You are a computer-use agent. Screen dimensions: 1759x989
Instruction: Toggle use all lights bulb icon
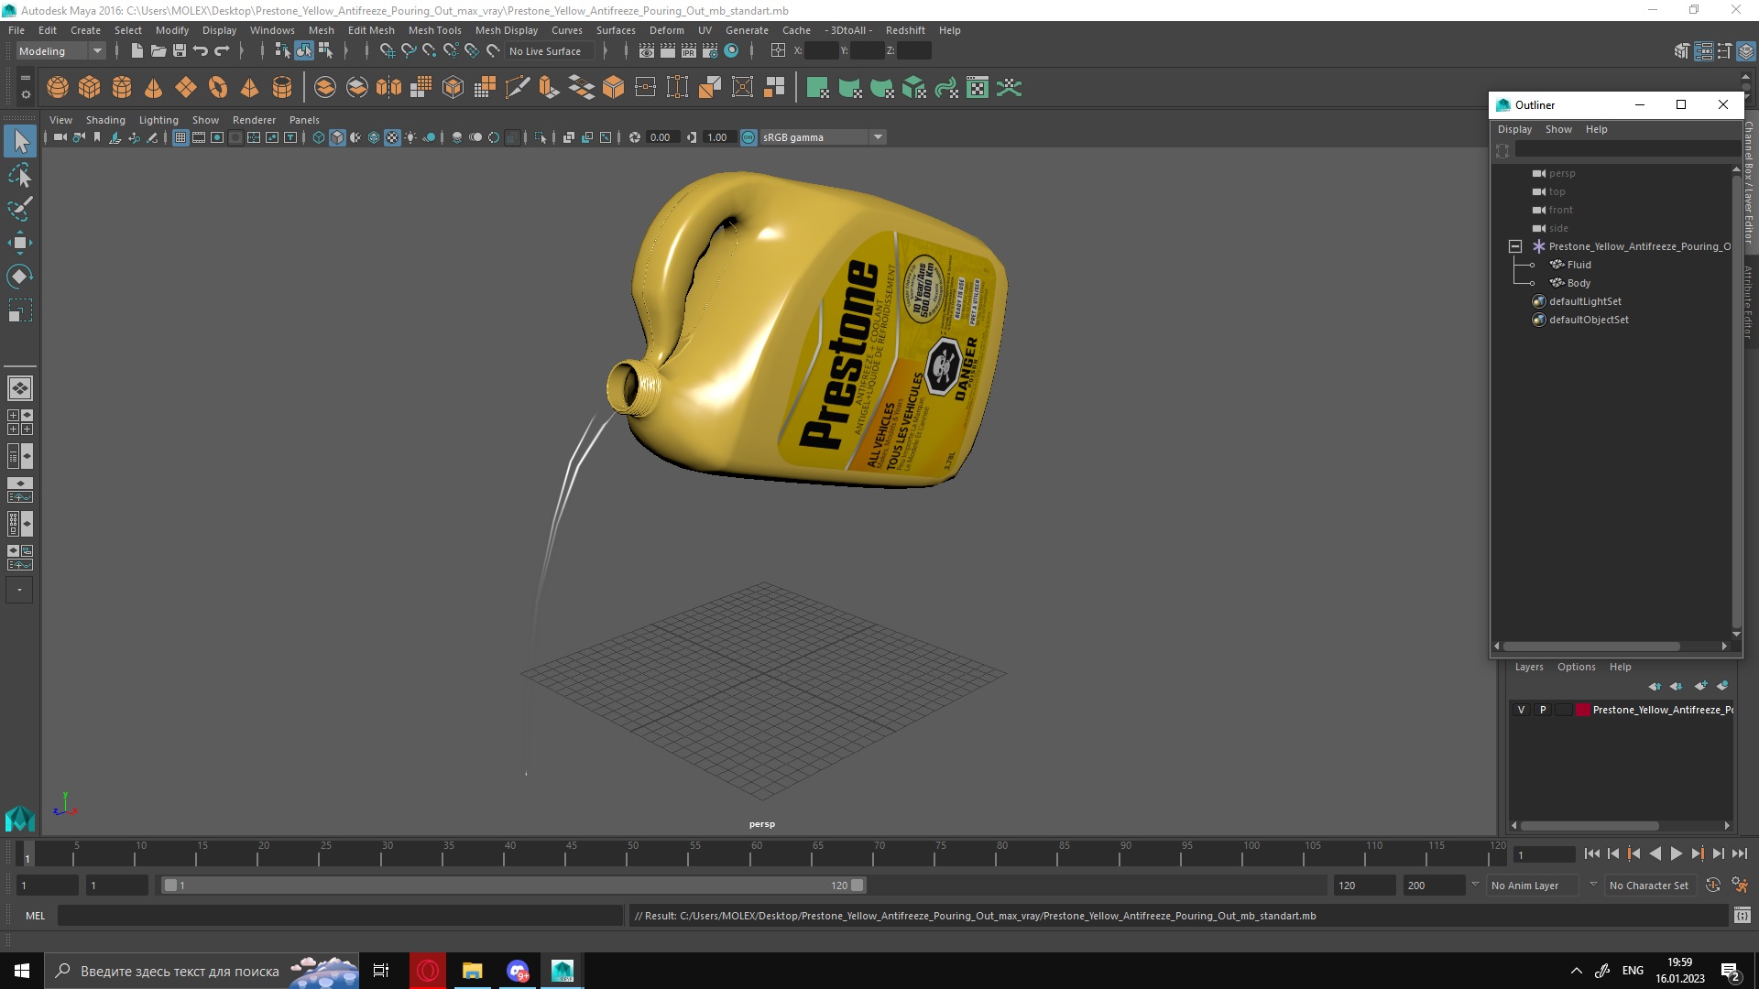[x=410, y=137]
